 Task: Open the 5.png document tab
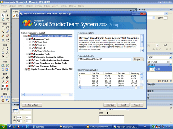[16, 12]
